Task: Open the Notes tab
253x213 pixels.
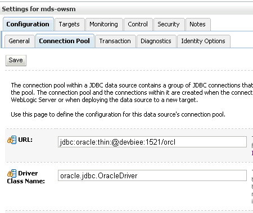Action: 198,24
